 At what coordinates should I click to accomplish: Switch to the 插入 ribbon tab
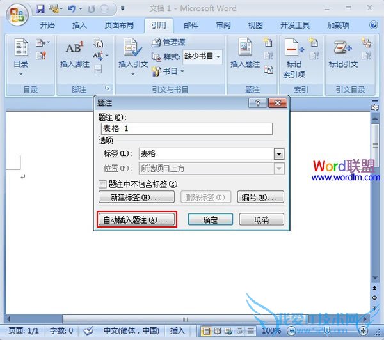coord(79,25)
